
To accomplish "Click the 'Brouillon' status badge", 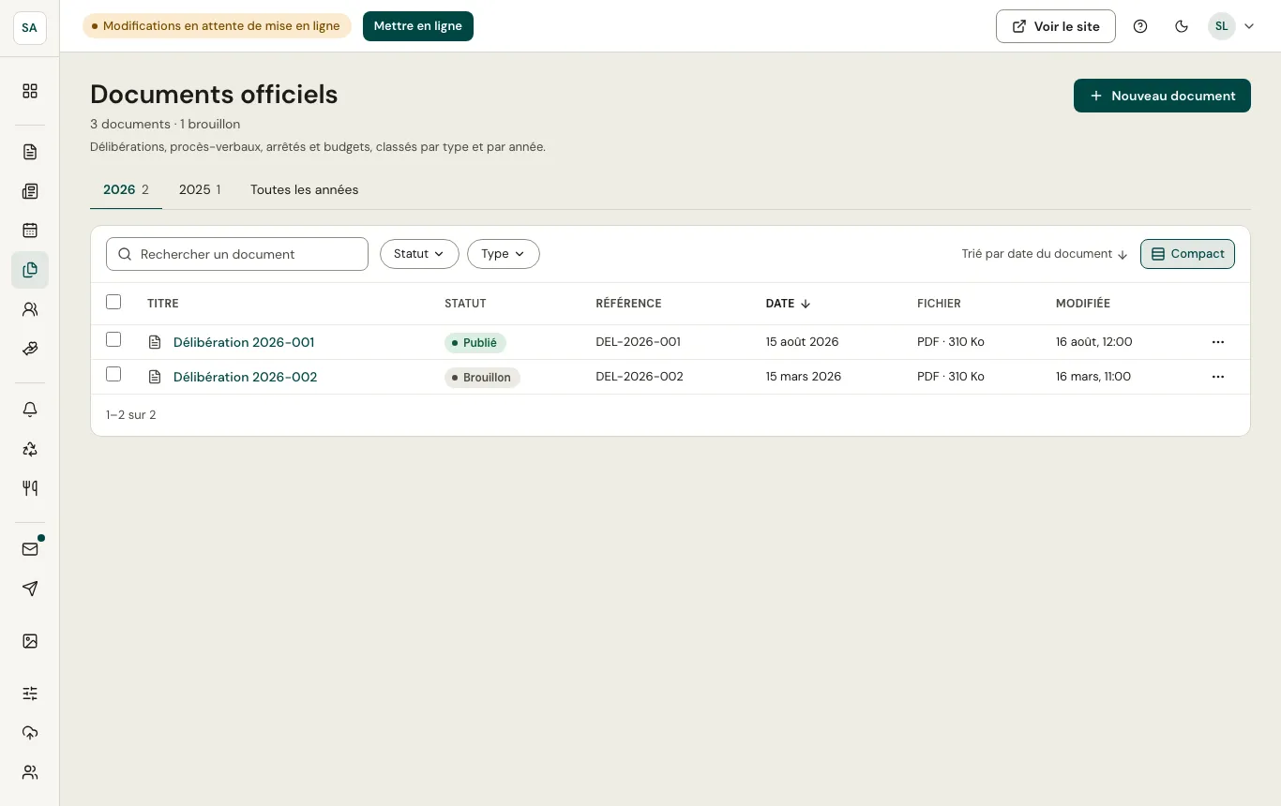I will tap(482, 378).
